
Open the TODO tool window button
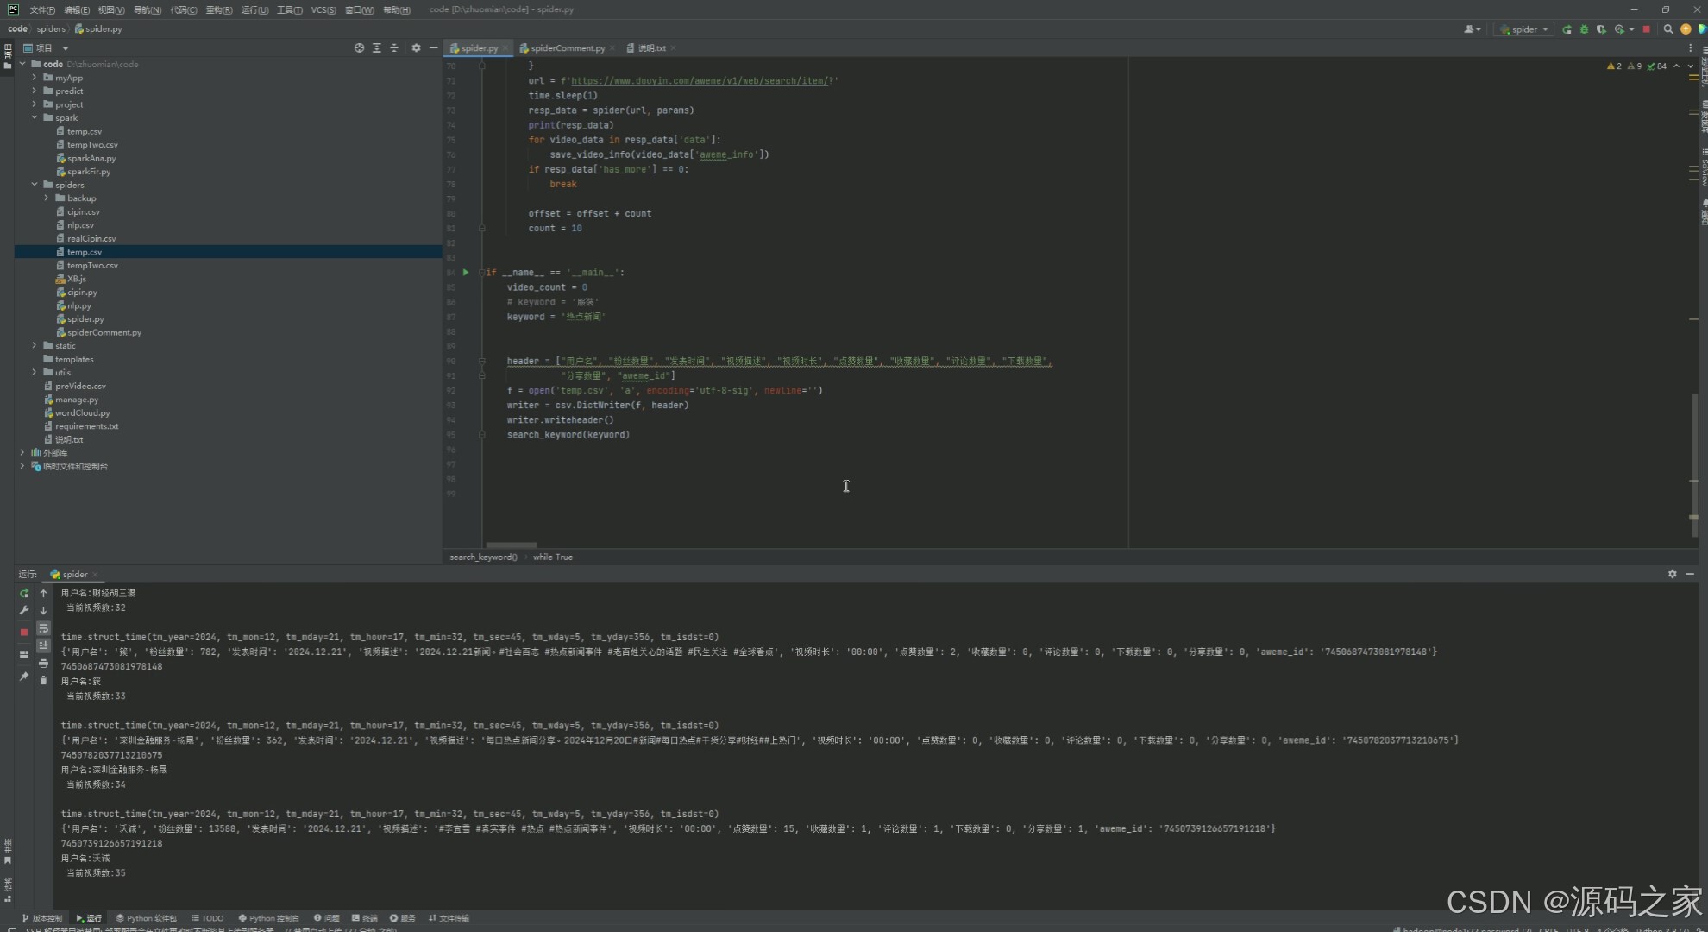(x=208, y=918)
